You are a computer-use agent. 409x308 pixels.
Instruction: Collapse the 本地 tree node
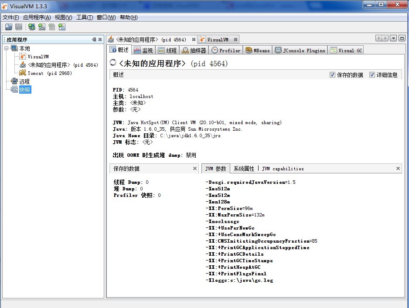coord(6,48)
